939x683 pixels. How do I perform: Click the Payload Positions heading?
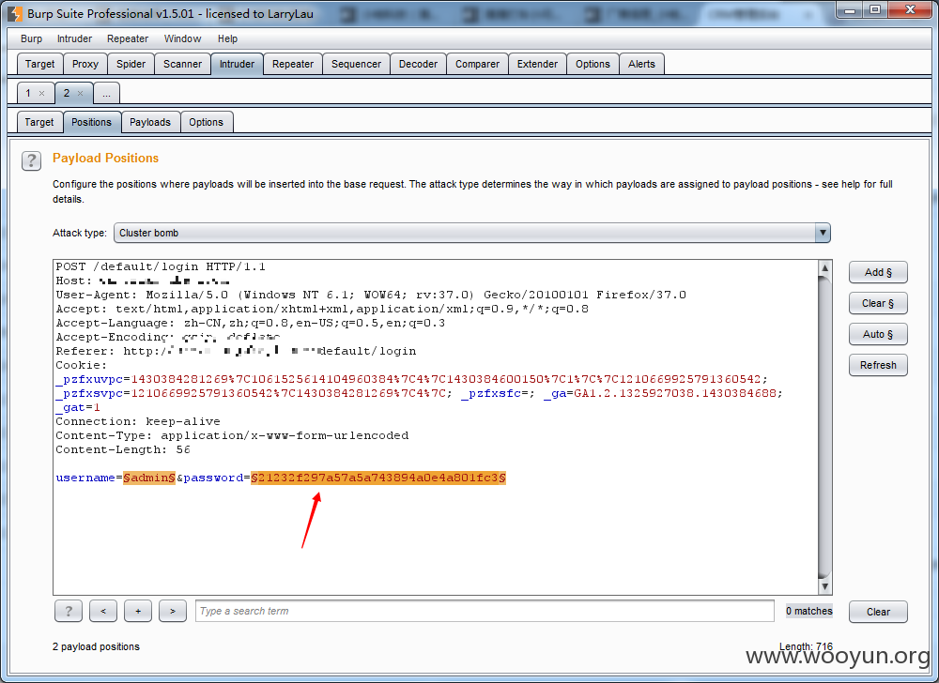pos(105,158)
